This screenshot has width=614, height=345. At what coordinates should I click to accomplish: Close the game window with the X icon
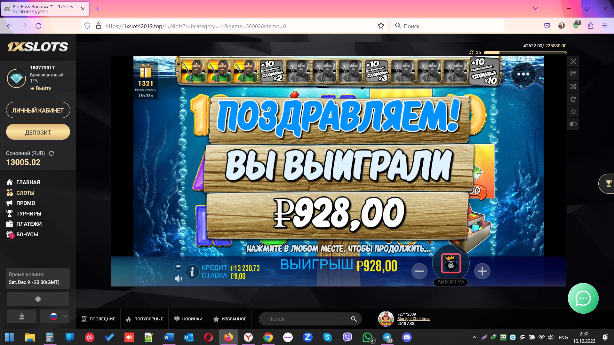(x=573, y=61)
